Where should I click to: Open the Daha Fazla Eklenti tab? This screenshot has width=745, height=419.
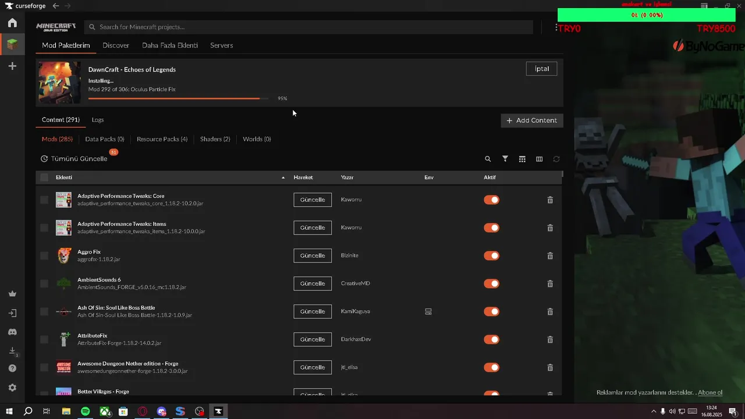[170, 45]
